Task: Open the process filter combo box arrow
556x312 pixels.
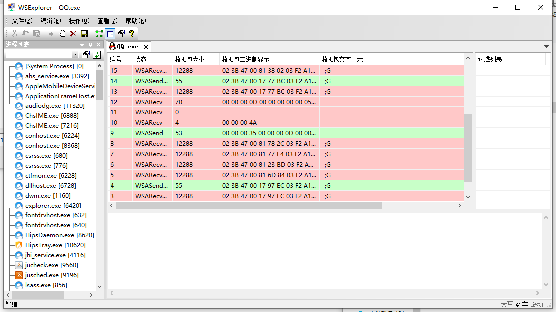Action: click(75, 55)
